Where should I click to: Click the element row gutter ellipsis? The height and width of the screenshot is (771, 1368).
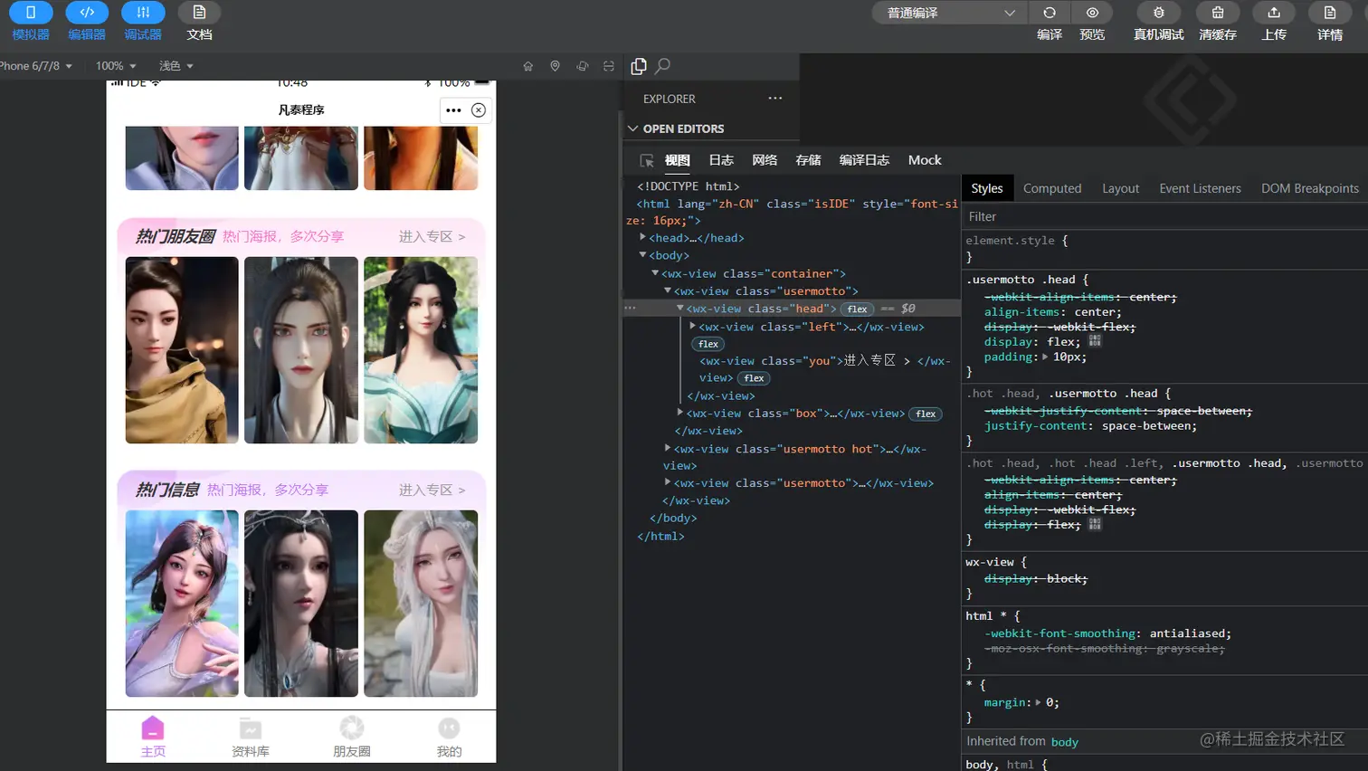coord(631,308)
